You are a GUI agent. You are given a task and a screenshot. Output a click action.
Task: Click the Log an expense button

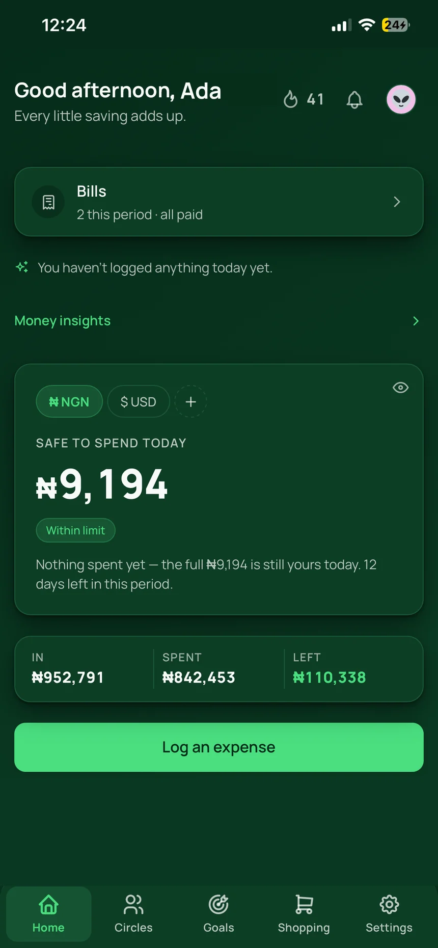pyautogui.click(x=219, y=747)
